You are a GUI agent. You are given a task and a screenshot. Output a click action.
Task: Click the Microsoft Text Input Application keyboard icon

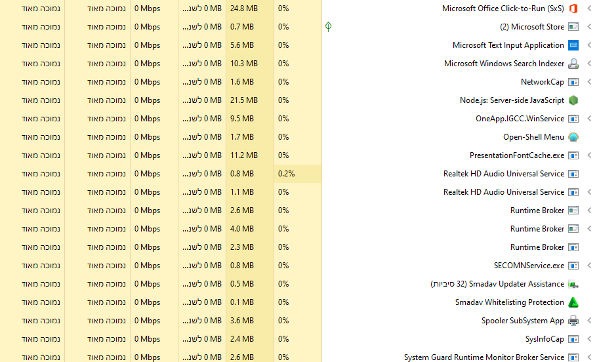(x=573, y=45)
